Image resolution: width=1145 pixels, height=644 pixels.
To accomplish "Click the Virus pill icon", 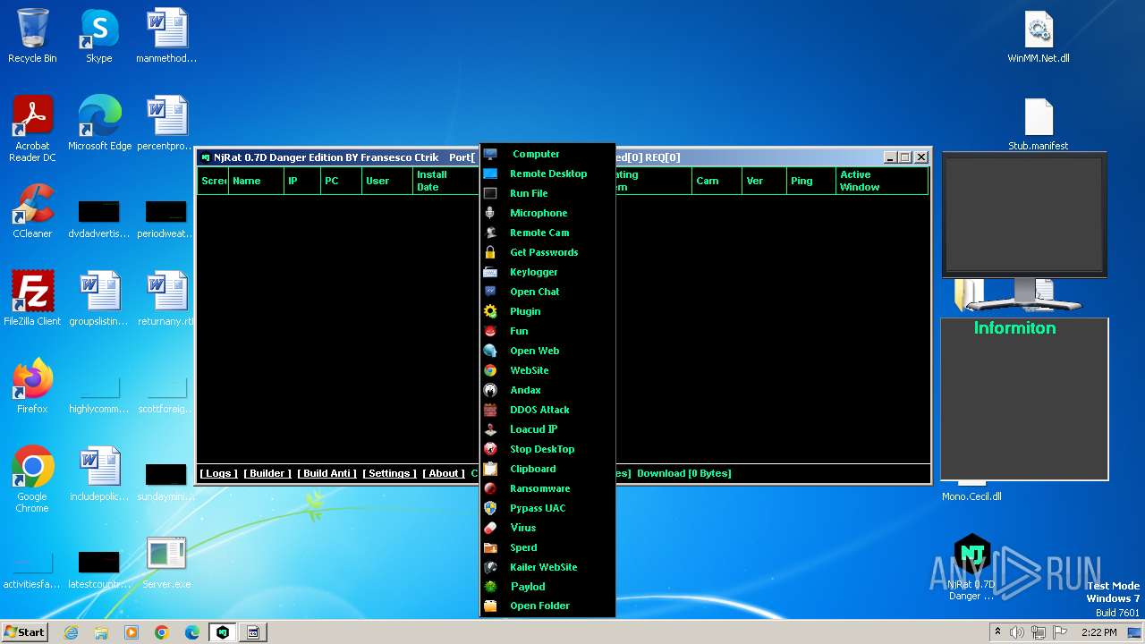I will click(x=490, y=528).
